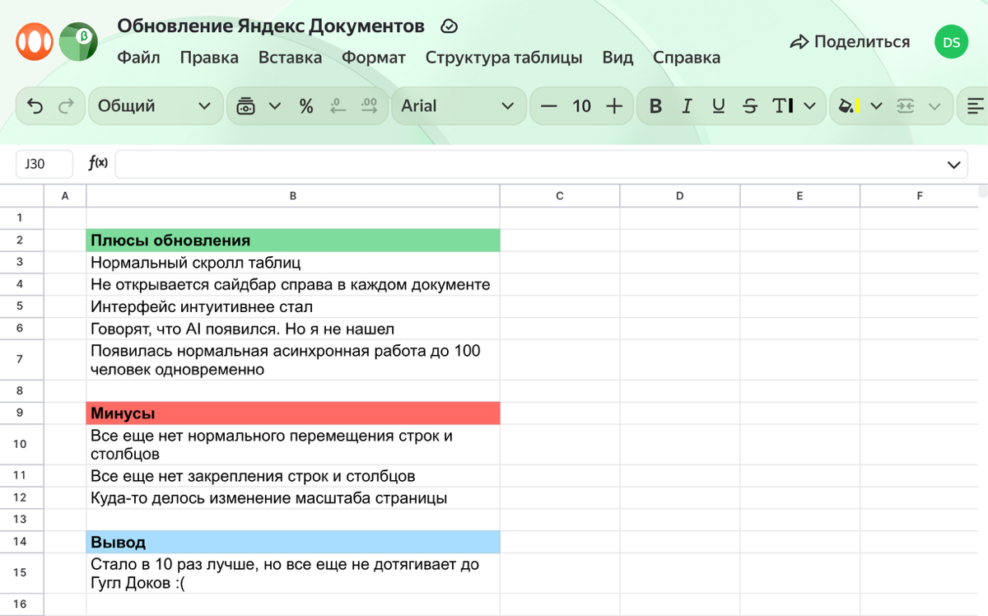
Task: Click the text alignment icon
Action: click(x=976, y=105)
